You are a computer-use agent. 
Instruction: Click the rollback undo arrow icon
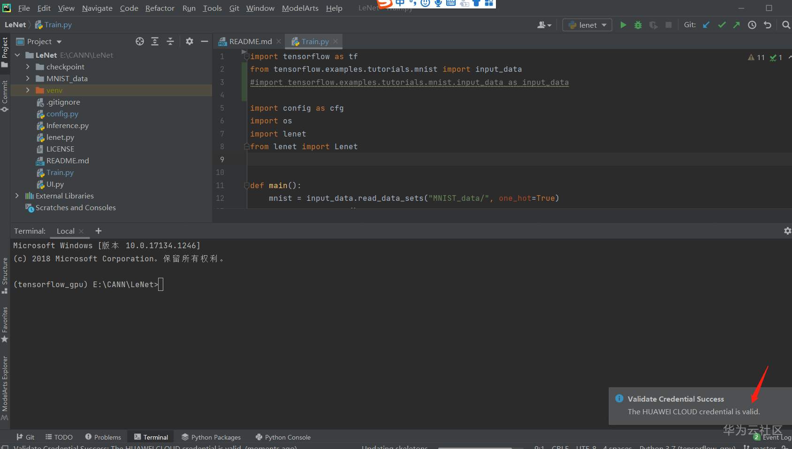[x=768, y=25]
